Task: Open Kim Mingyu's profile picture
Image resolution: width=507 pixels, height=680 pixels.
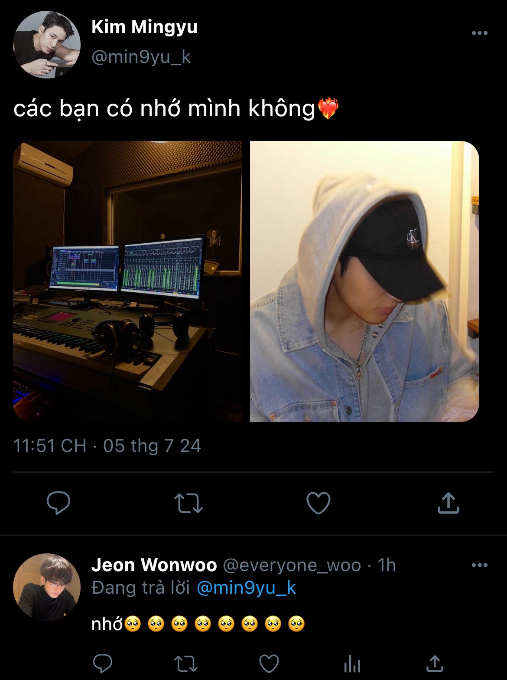Action: click(x=47, y=45)
